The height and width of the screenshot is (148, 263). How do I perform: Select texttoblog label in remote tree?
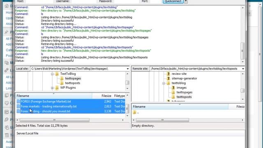[179, 83]
